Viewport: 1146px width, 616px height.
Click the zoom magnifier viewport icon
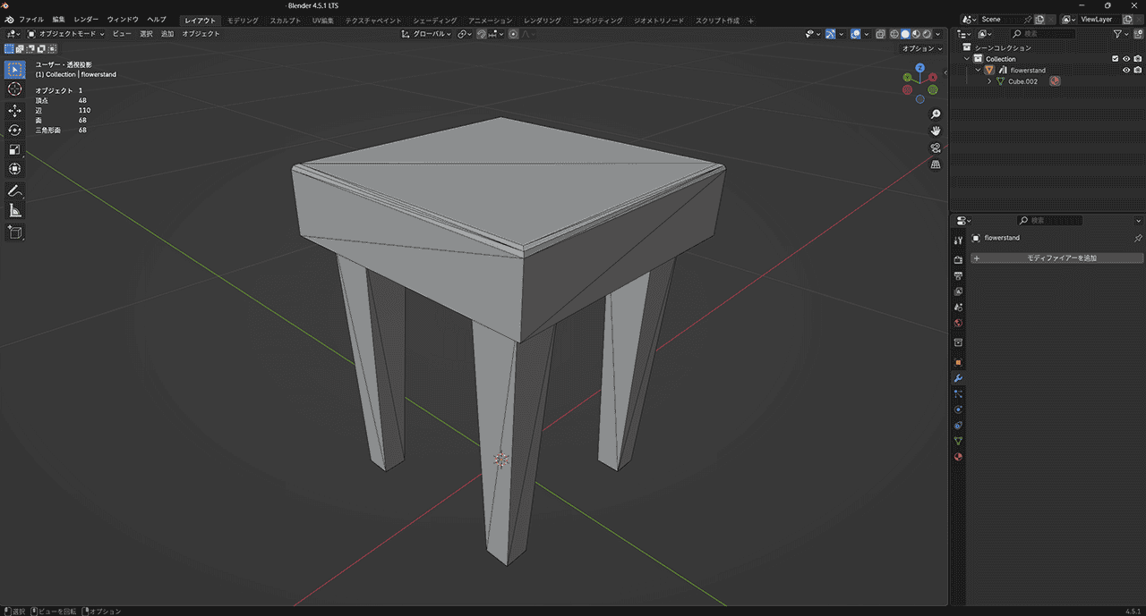(x=936, y=114)
